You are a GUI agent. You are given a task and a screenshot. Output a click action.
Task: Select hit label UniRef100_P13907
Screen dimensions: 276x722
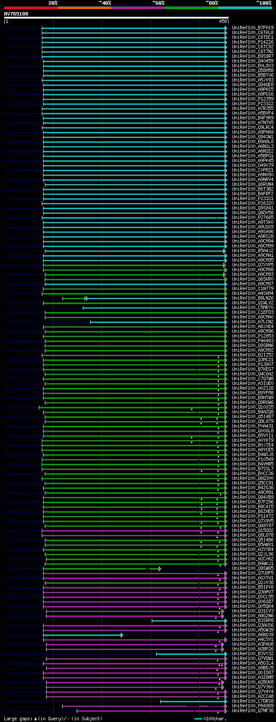click(253, 364)
